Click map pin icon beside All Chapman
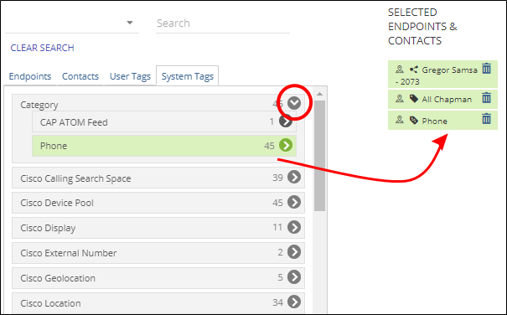 point(400,99)
